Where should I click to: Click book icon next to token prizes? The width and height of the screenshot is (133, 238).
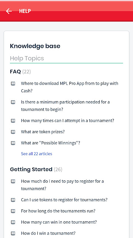13,132
